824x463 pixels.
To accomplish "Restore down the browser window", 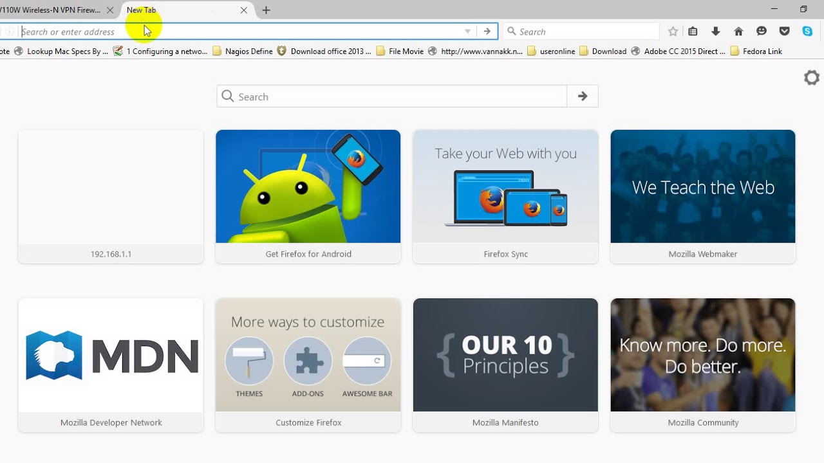I will tap(803, 10).
